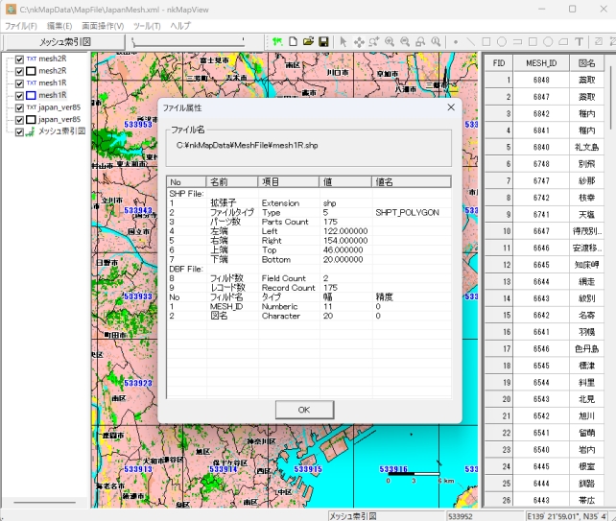Open the empty combo box beside メッシュ索引図
616x521 pixels.
(192, 42)
